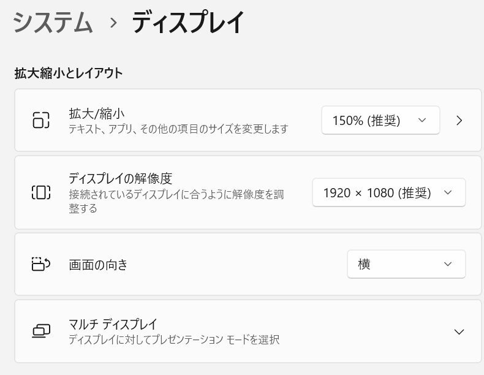Open the 150% (推奨) scale dropdown
Screen dimensions: 484x375
(380, 121)
